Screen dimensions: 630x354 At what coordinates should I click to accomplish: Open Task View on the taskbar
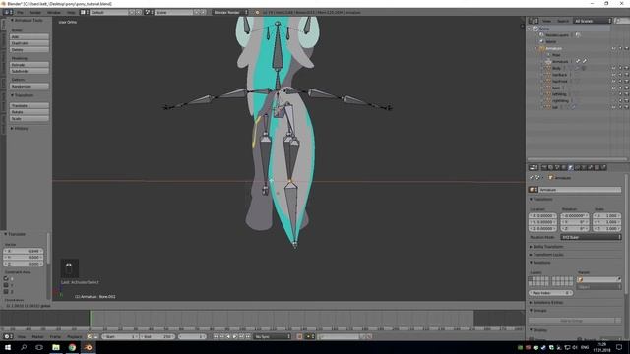click(x=39, y=347)
